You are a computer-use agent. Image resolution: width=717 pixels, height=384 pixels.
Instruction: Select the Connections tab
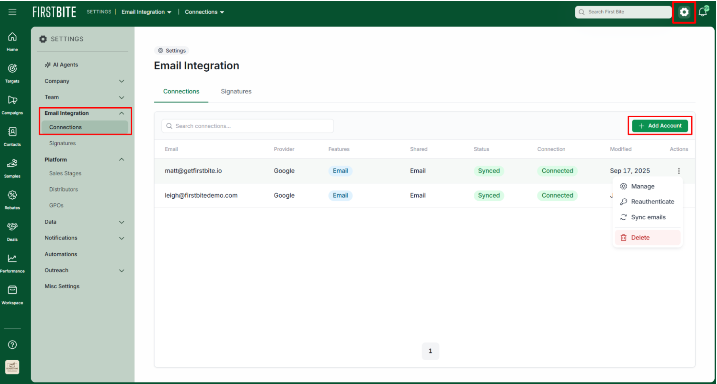(x=181, y=91)
